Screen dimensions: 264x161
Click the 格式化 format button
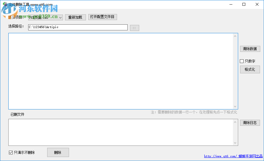[x=250, y=69]
